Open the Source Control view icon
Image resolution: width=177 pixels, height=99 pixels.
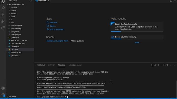3,15
